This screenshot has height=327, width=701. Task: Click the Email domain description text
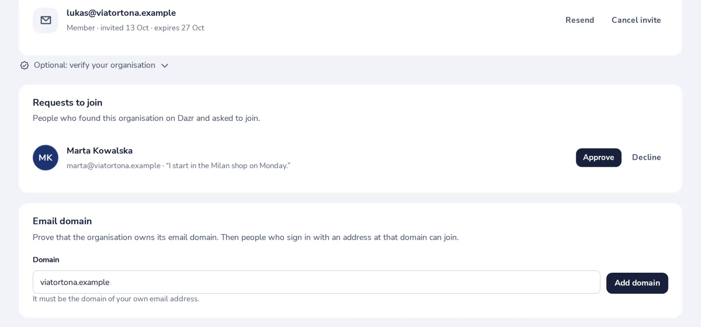(246, 237)
